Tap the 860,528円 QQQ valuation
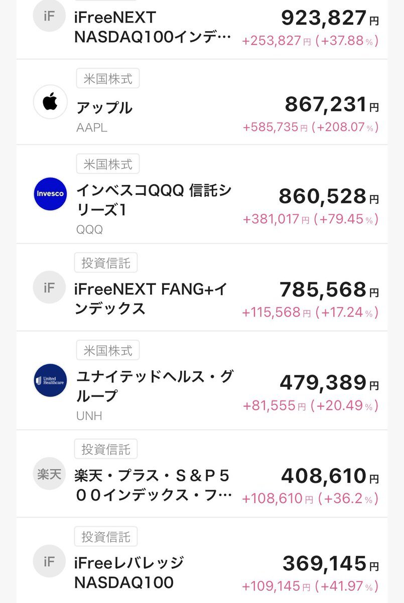Image resolution: width=404 pixels, height=603 pixels. tap(328, 196)
